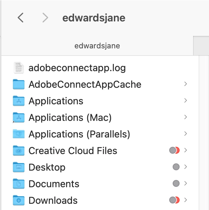
Task: Select Applications (Parallels) name
Action: pyautogui.click(x=79, y=134)
